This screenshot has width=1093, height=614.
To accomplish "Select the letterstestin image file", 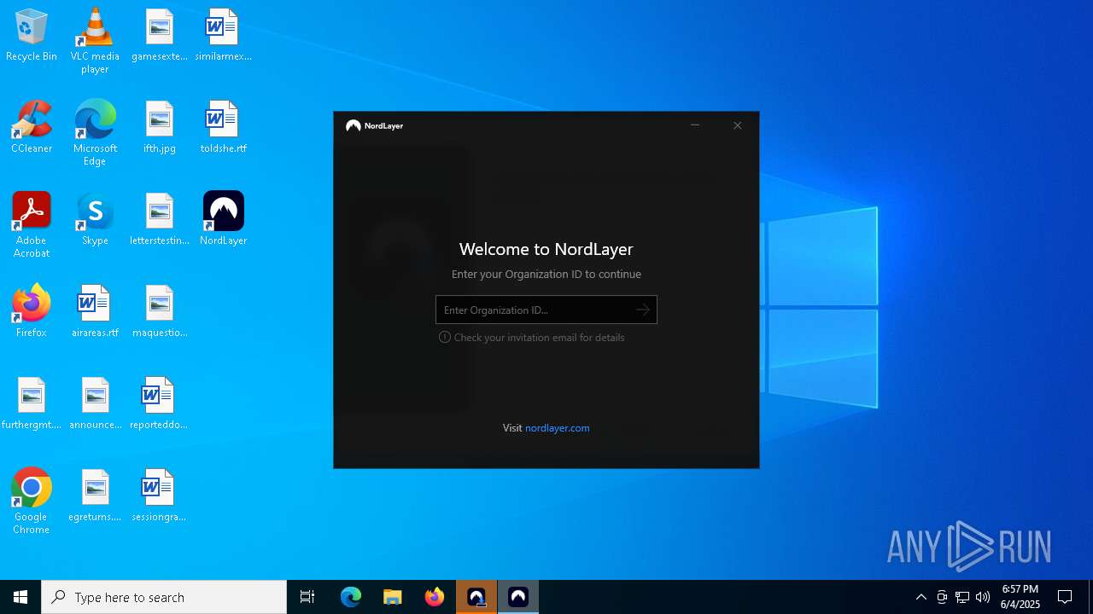I will click(x=160, y=220).
